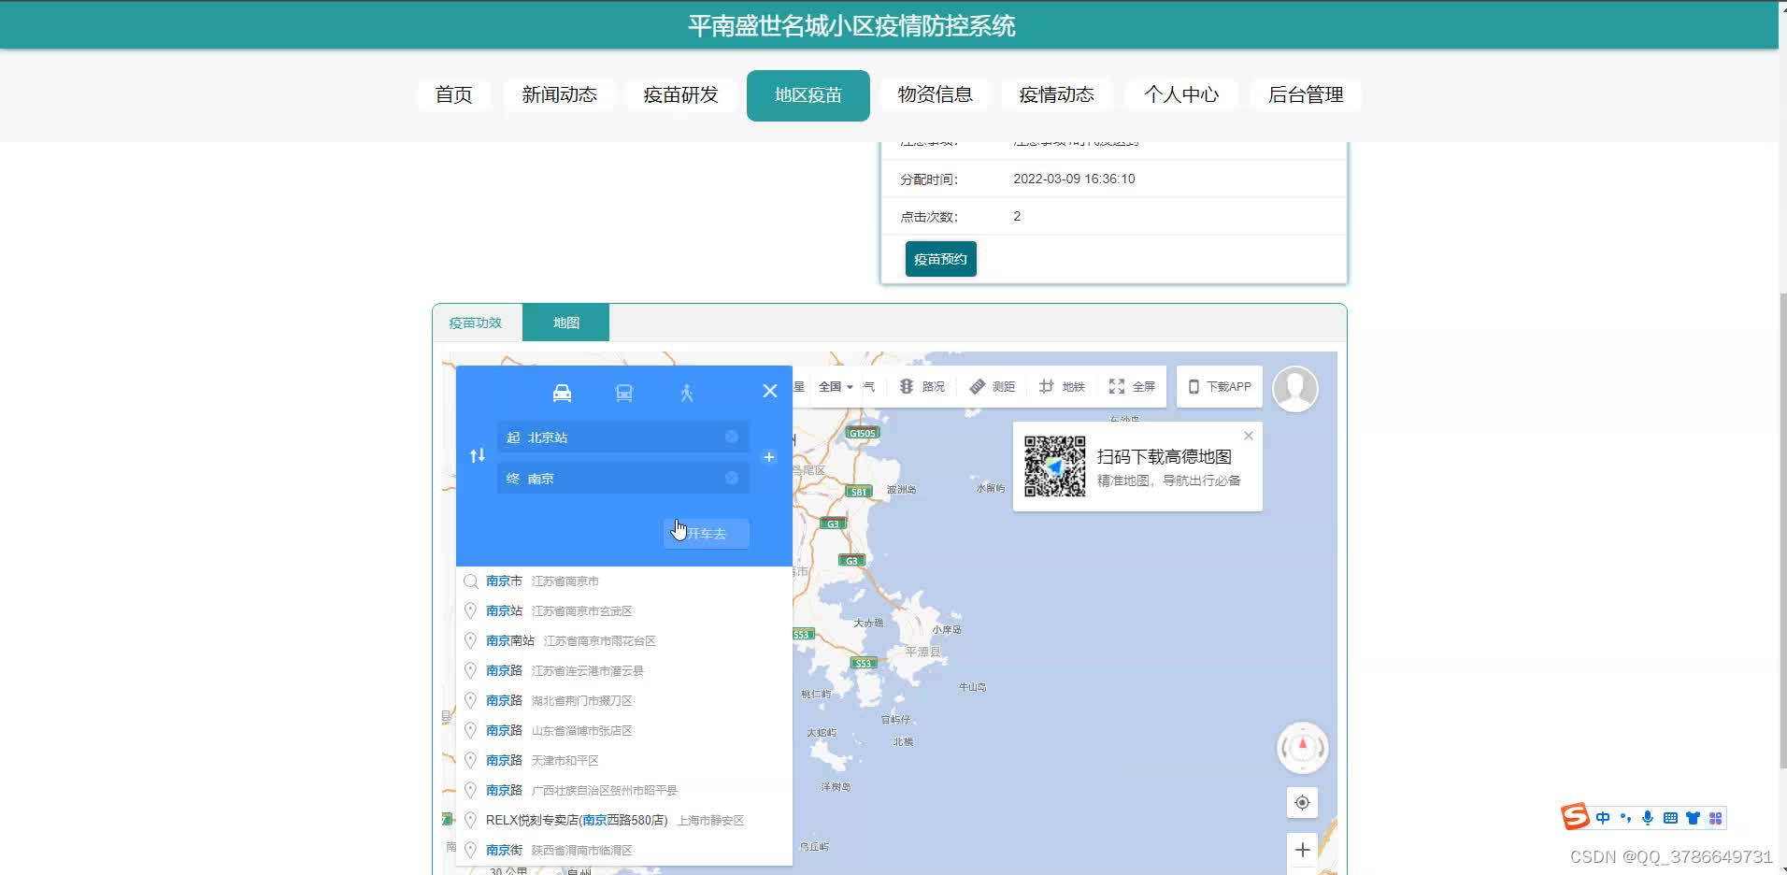Viewport: 1787px width, 875px height.
Task: Open 疫情动态 in navigation menu
Action: tap(1056, 94)
